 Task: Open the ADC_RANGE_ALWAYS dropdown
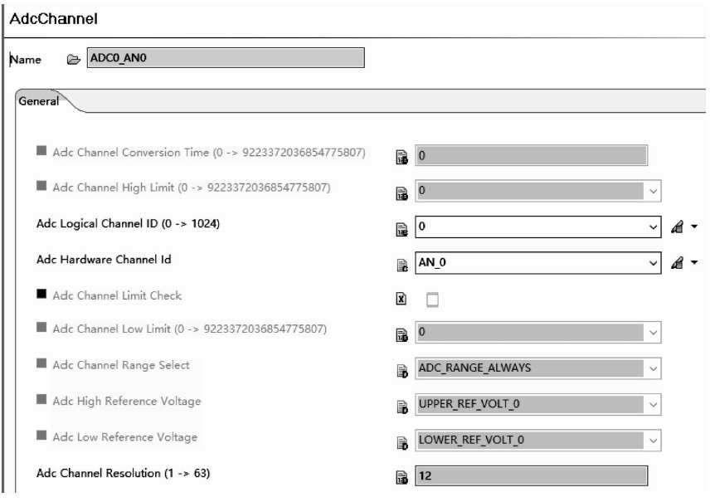coord(653,368)
